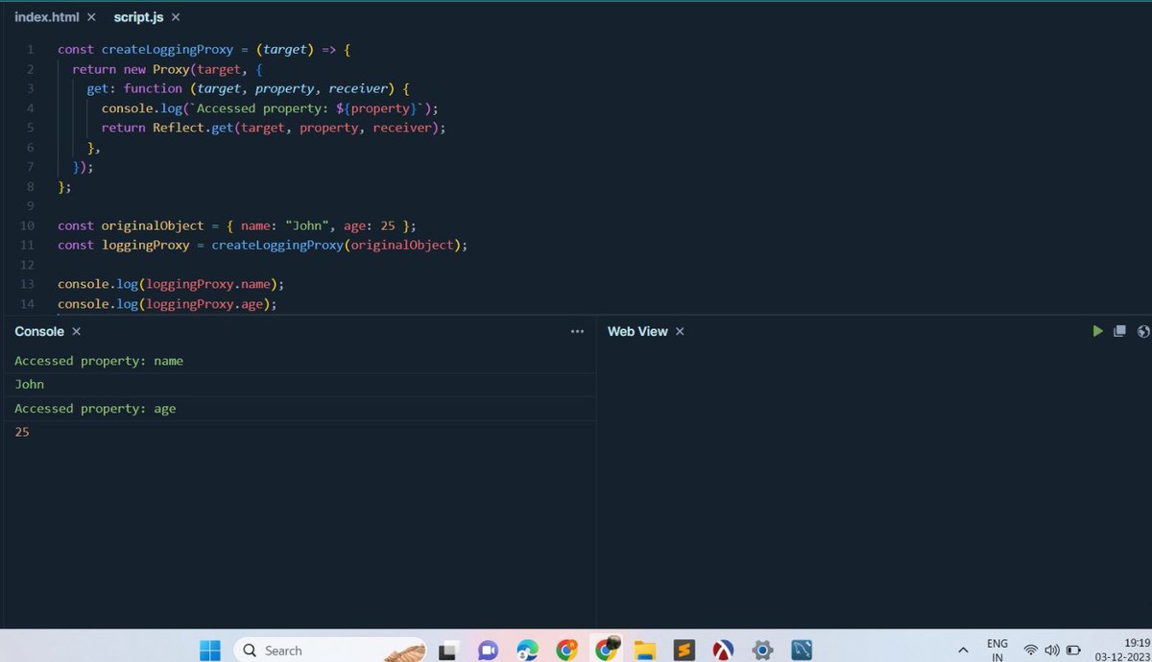1152x662 pixels.
Task: Open the red A app on the taskbar
Action: [723, 650]
